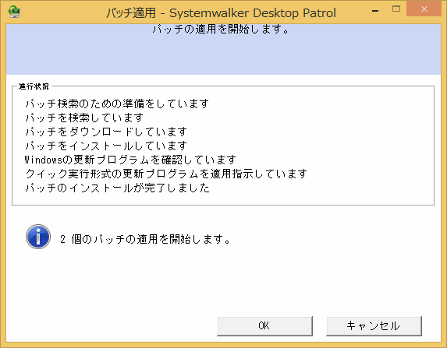Click the キャンセル button
The image size is (447, 348).
coord(374,325)
